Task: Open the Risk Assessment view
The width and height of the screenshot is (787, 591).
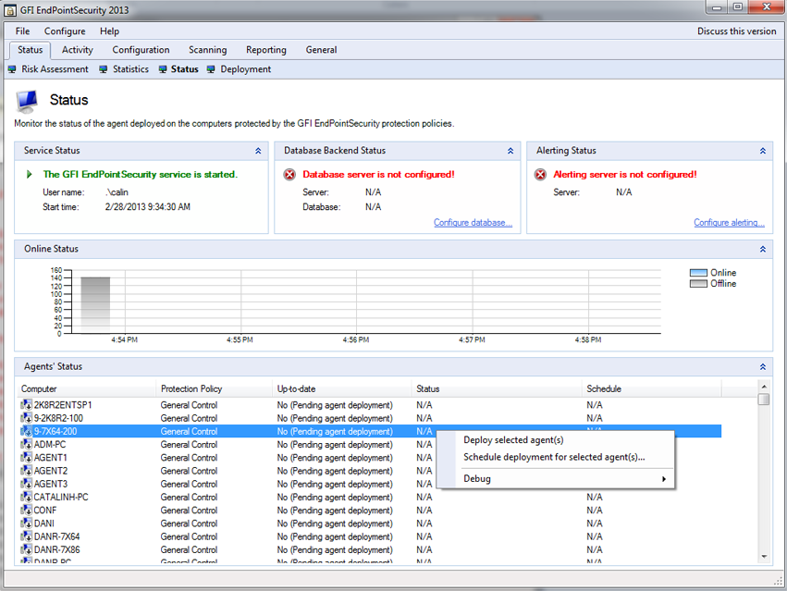Action: pos(55,69)
